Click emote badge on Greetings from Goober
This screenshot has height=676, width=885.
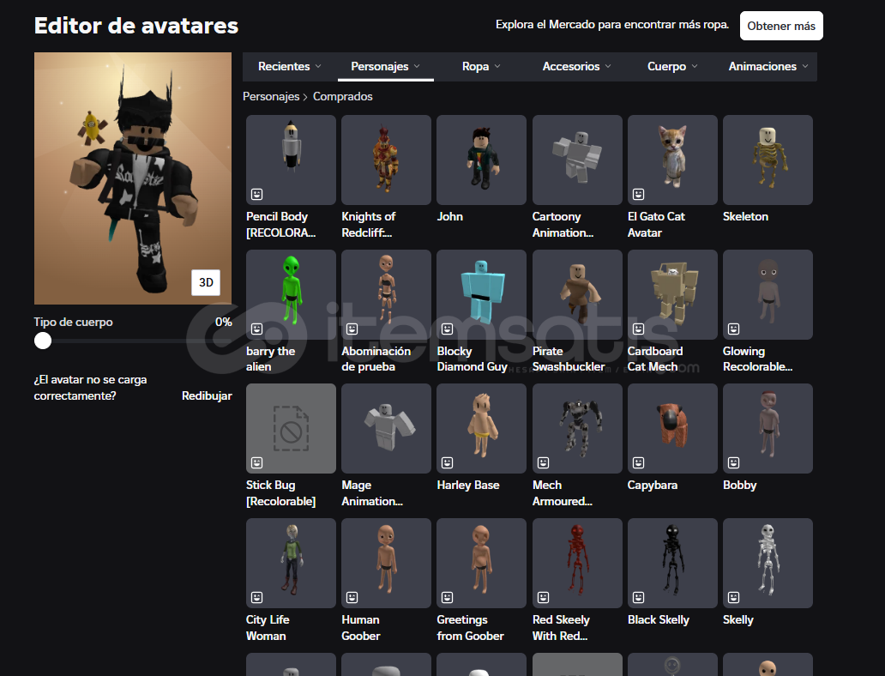point(448,597)
